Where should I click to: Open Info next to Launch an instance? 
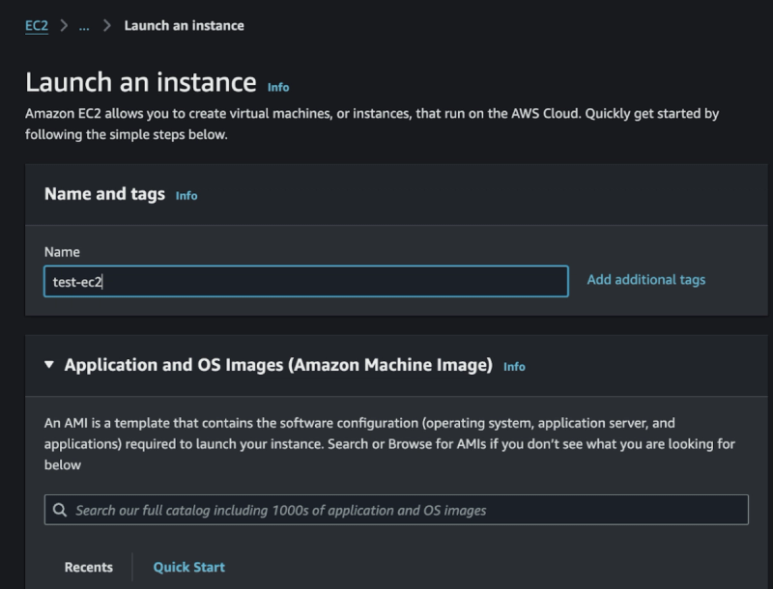pos(278,87)
